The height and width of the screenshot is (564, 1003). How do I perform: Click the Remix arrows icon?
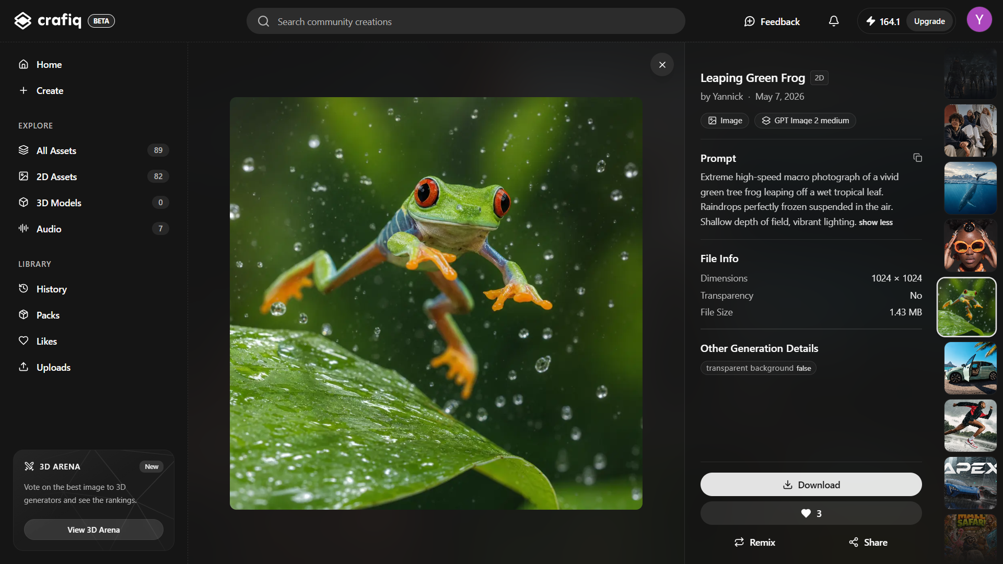[x=739, y=543]
